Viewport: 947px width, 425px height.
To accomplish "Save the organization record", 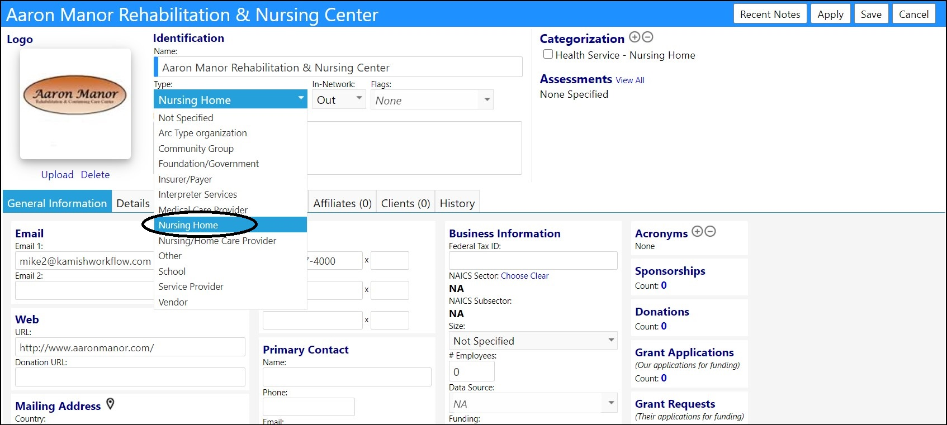I will point(871,14).
